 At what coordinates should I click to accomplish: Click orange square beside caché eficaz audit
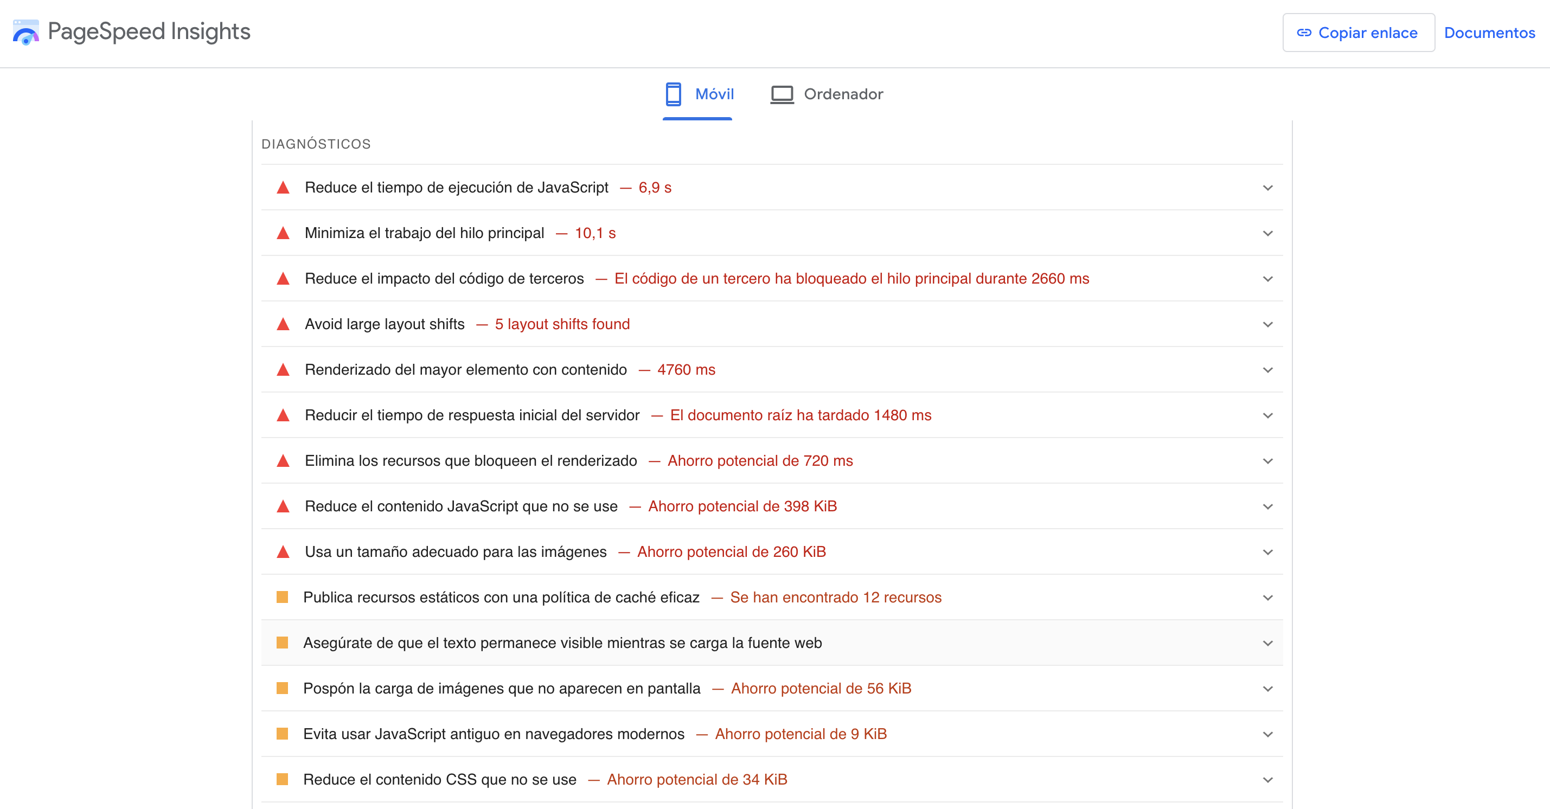[281, 596]
